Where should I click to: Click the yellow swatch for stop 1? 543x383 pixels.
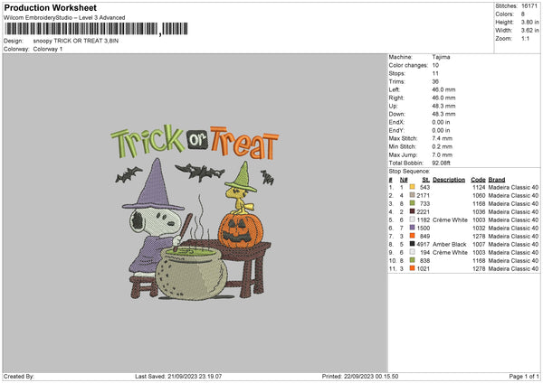[412, 187]
